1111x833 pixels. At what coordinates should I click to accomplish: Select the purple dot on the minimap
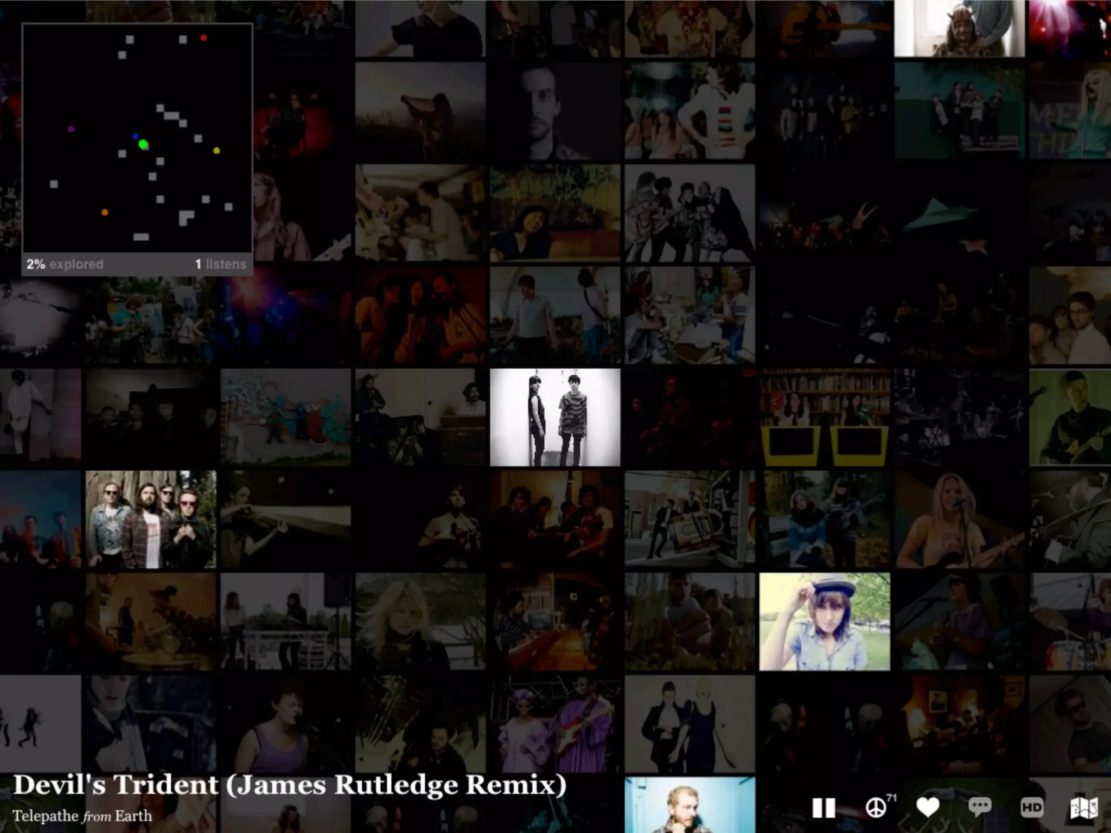click(71, 129)
